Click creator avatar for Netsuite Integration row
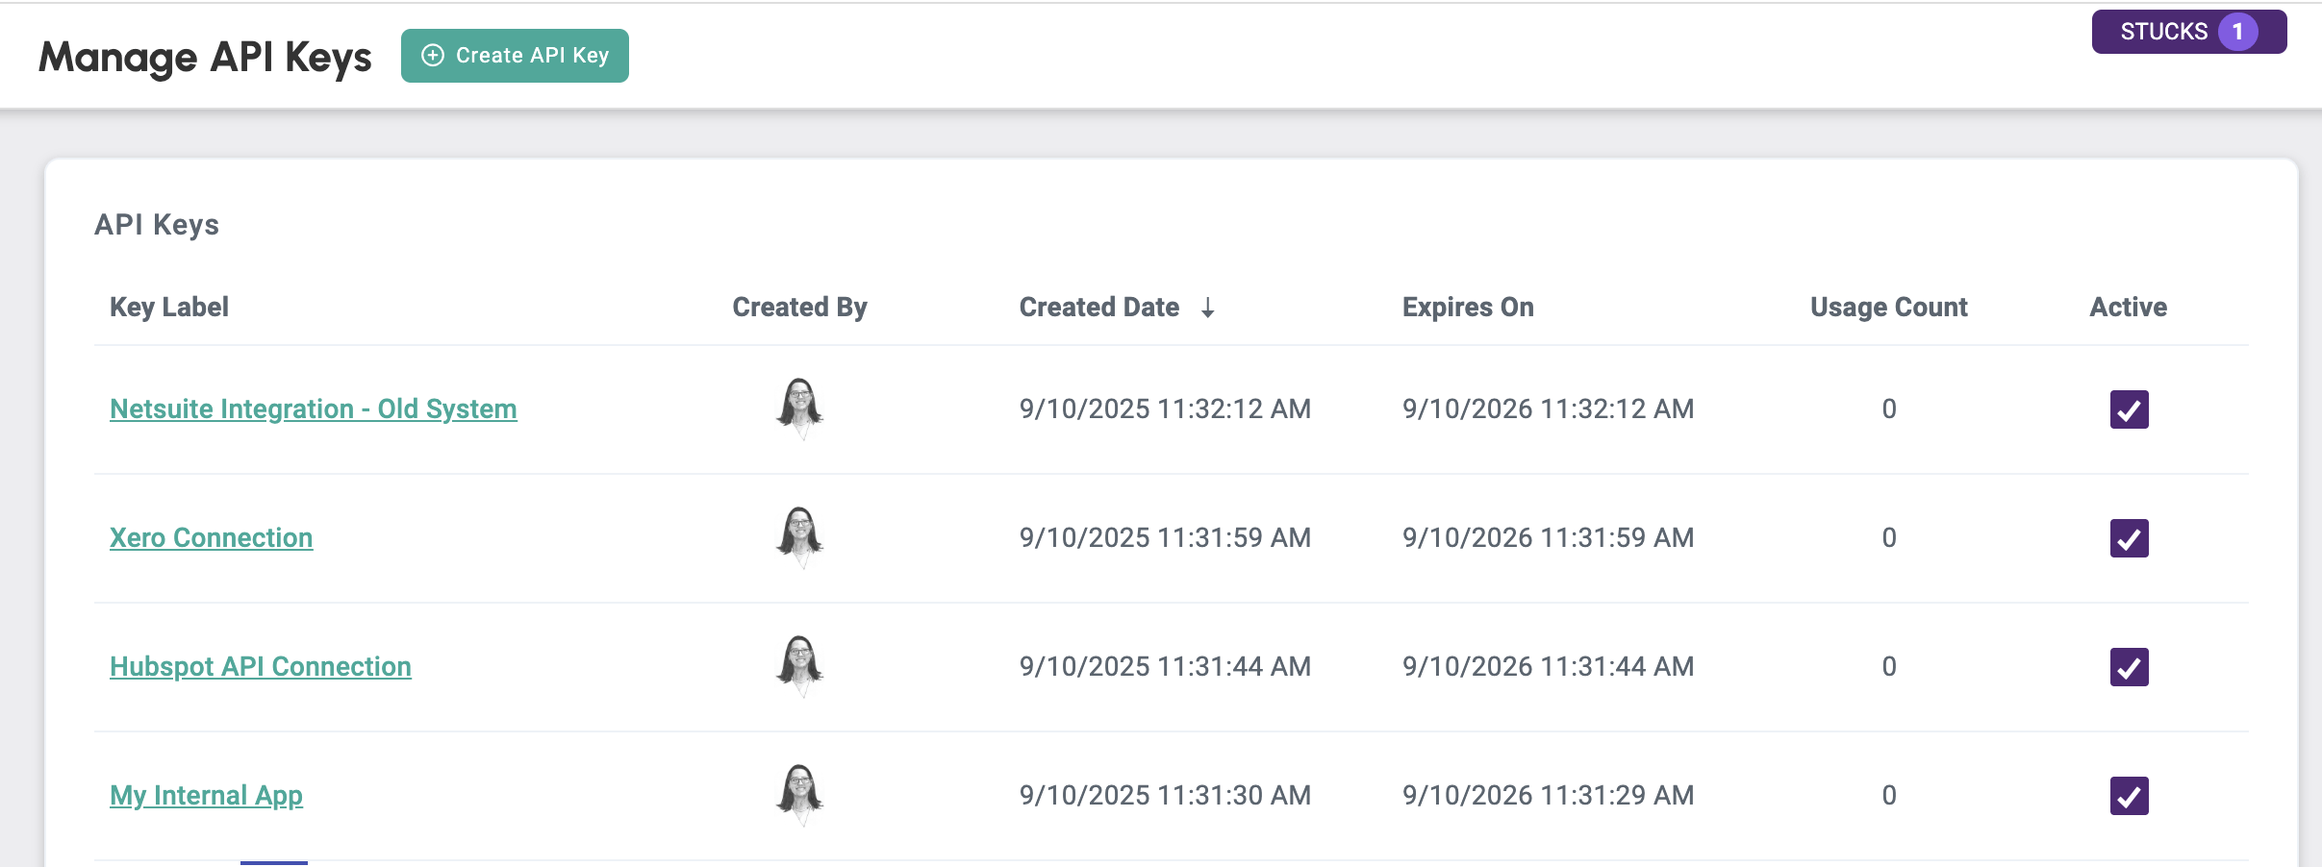Viewport: 2322px width, 867px height. [799, 409]
